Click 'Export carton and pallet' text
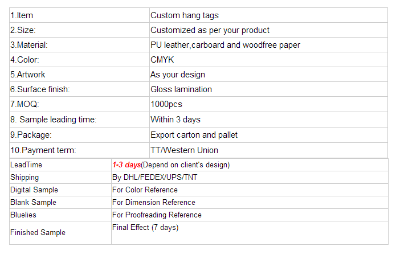 [x=194, y=135]
